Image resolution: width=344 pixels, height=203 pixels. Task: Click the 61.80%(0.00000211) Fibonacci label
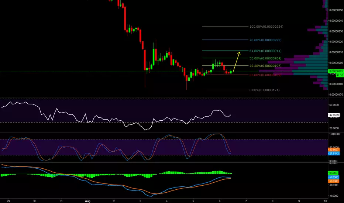coord(265,51)
